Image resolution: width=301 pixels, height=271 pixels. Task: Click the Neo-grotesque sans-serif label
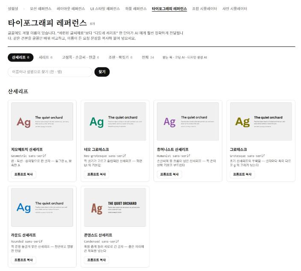[105, 156]
